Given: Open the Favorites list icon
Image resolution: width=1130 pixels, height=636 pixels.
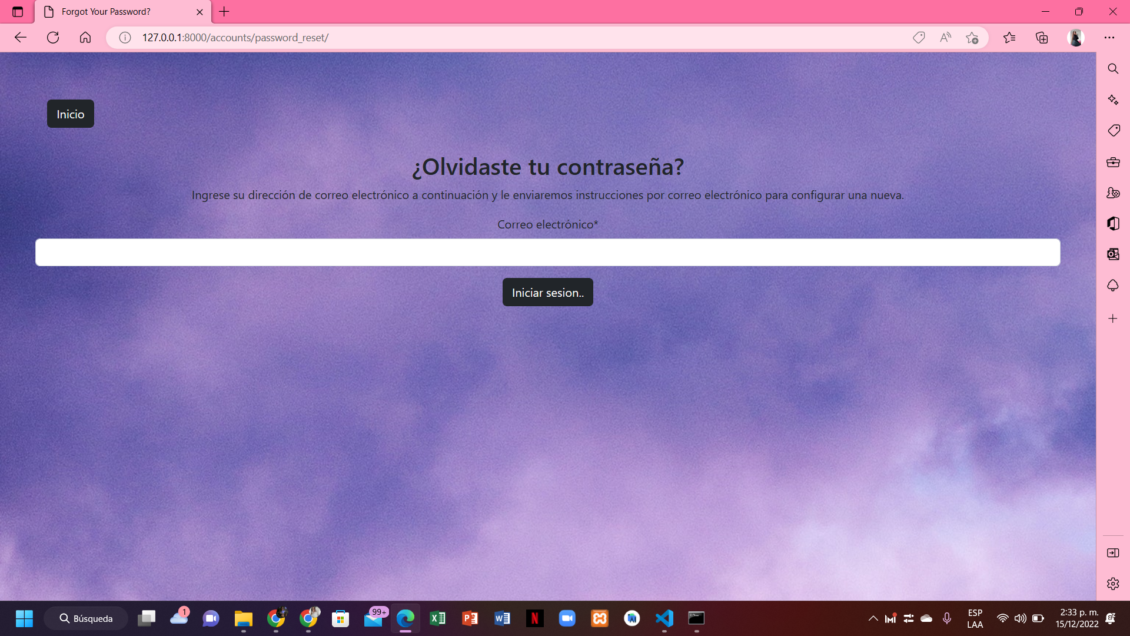Looking at the screenshot, I should [1009, 38].
